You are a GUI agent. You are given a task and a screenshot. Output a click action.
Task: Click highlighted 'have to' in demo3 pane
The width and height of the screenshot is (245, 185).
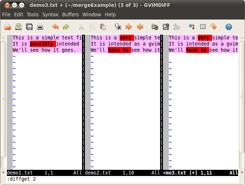tap(198, 50)
